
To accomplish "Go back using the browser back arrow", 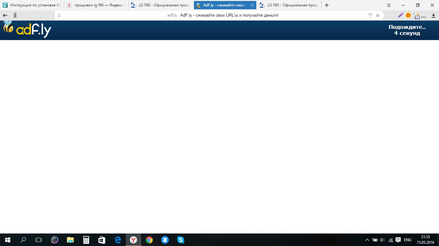I will click(x=5, y=15).
